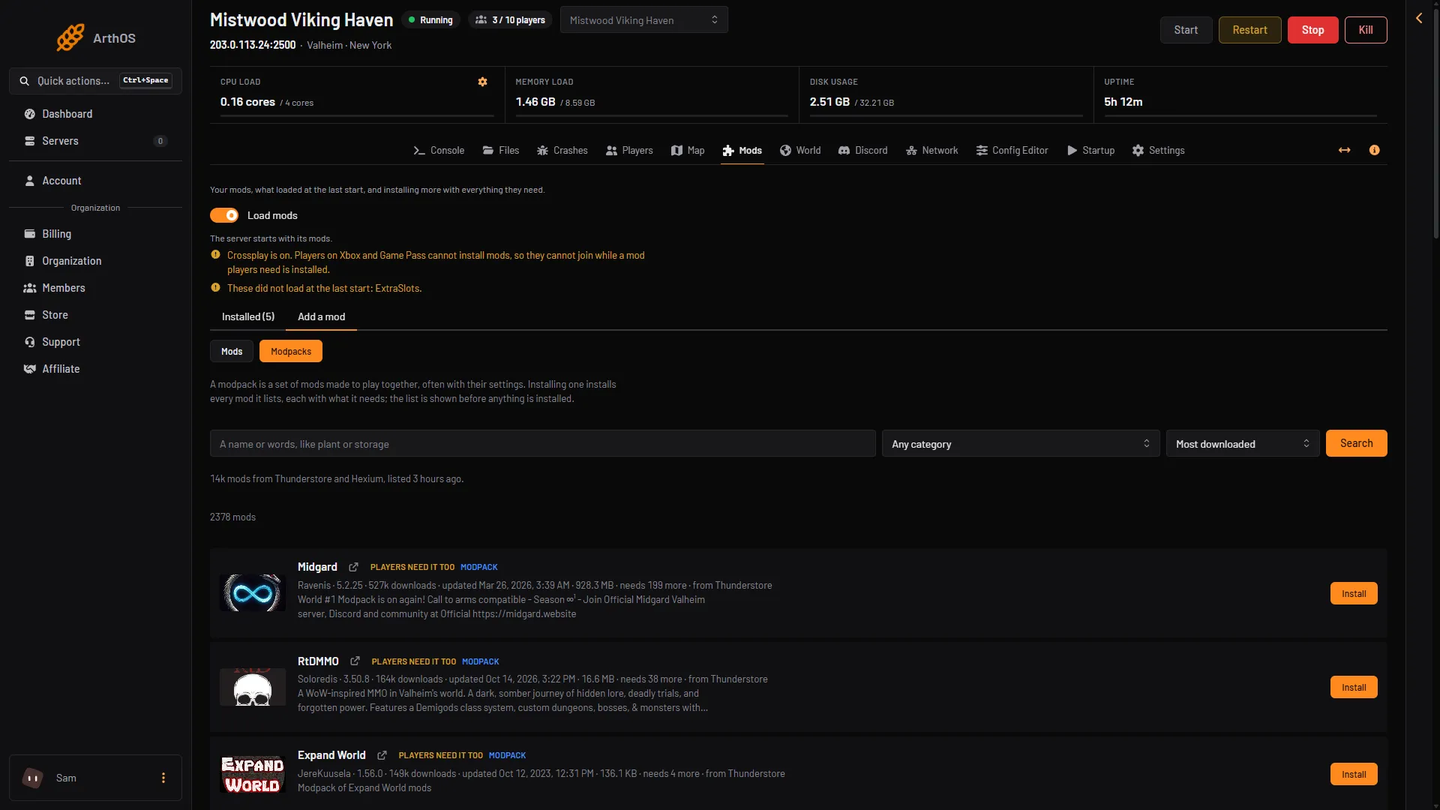Viewport: 1440px width, 810px height.
Task: Click the orange info icon beside tabs
Action: pyautogui.click(x=1374, y=150)
